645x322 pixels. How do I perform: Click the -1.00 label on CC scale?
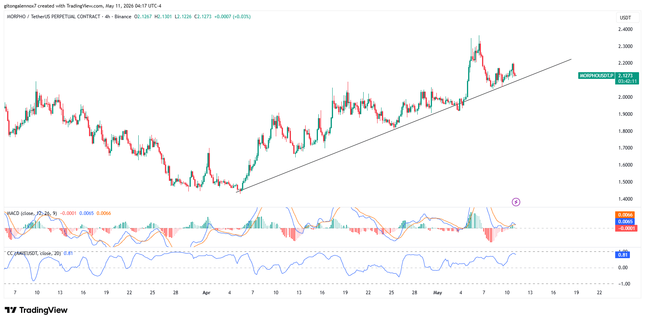624,284
